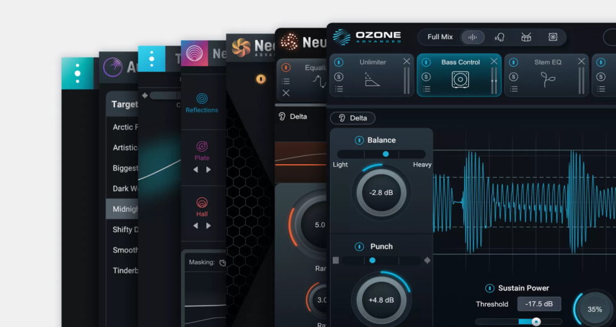
Task: Open the three-dot menu in the light blue header window
Action: (x=151, y=59)
